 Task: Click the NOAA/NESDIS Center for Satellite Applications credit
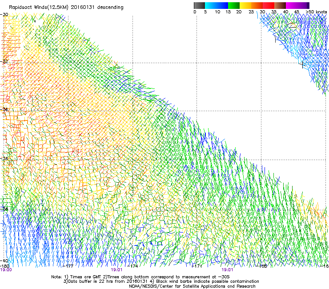click(192, 286)
